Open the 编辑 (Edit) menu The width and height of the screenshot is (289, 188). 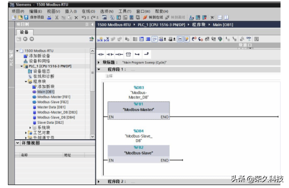point(36,12)
